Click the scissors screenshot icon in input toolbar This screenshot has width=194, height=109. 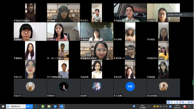pyautogui.click(x=180, y=102)
